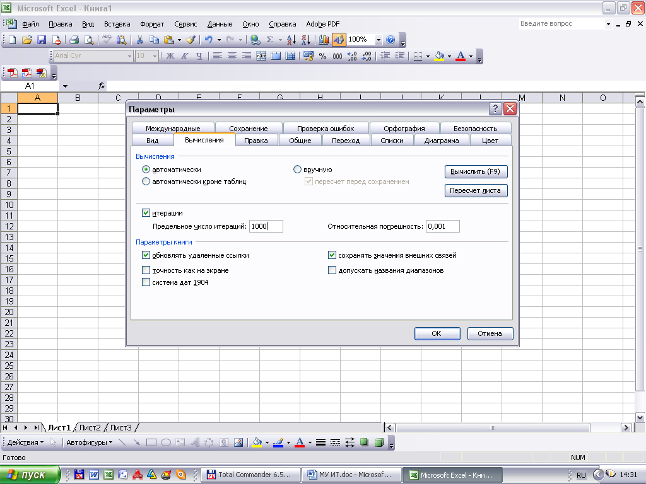
Task: Click the Windows 'пуск' Start button
Action: [x=30, y=475]
